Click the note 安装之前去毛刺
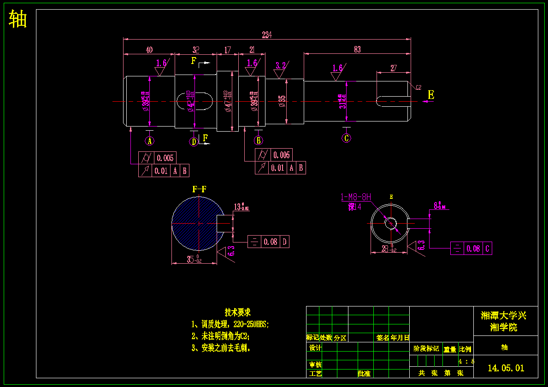The width and height of the screenshot is (548, 387). [x=221, y=348]
